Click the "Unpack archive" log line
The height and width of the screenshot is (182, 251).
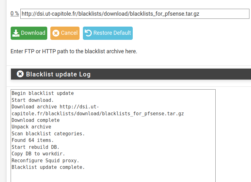point(31,127)
